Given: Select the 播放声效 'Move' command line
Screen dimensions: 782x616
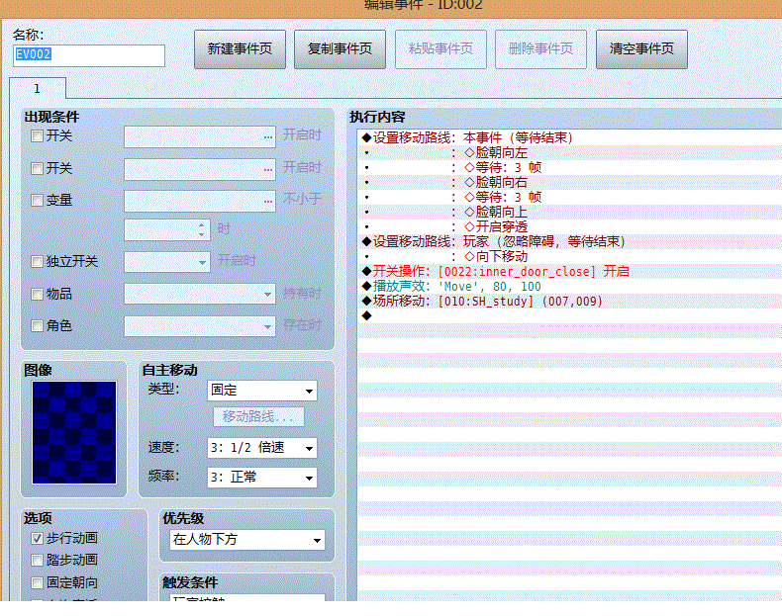Looking at the screenshot, I should tap(569, 287).
